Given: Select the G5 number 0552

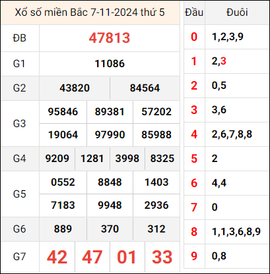Looking at the screenshot, I should tap(63, 182).
